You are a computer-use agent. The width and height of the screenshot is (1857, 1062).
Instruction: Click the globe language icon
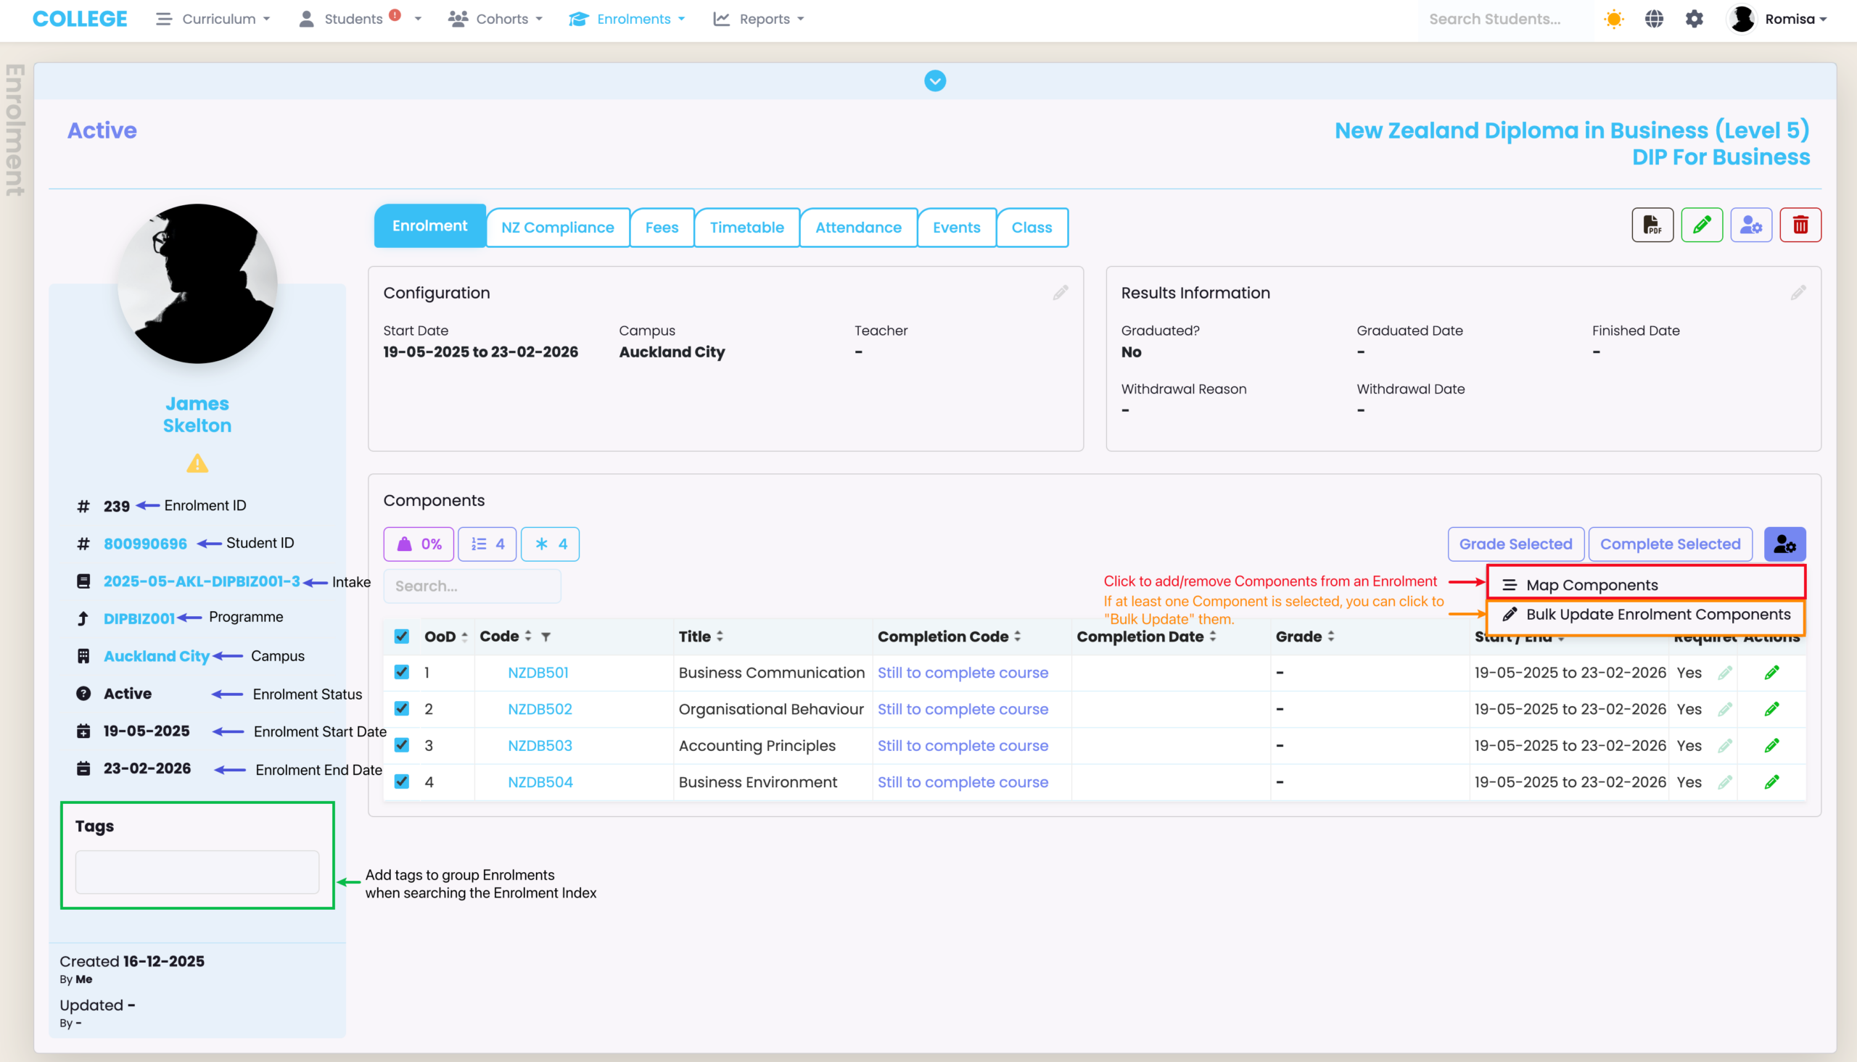1654,19
